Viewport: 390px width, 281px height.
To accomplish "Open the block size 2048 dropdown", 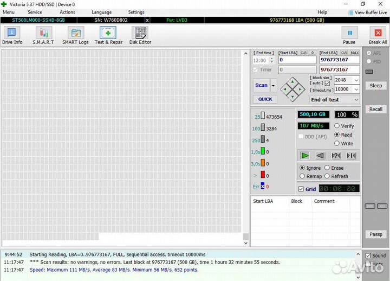I will click(x=355, y=80).
